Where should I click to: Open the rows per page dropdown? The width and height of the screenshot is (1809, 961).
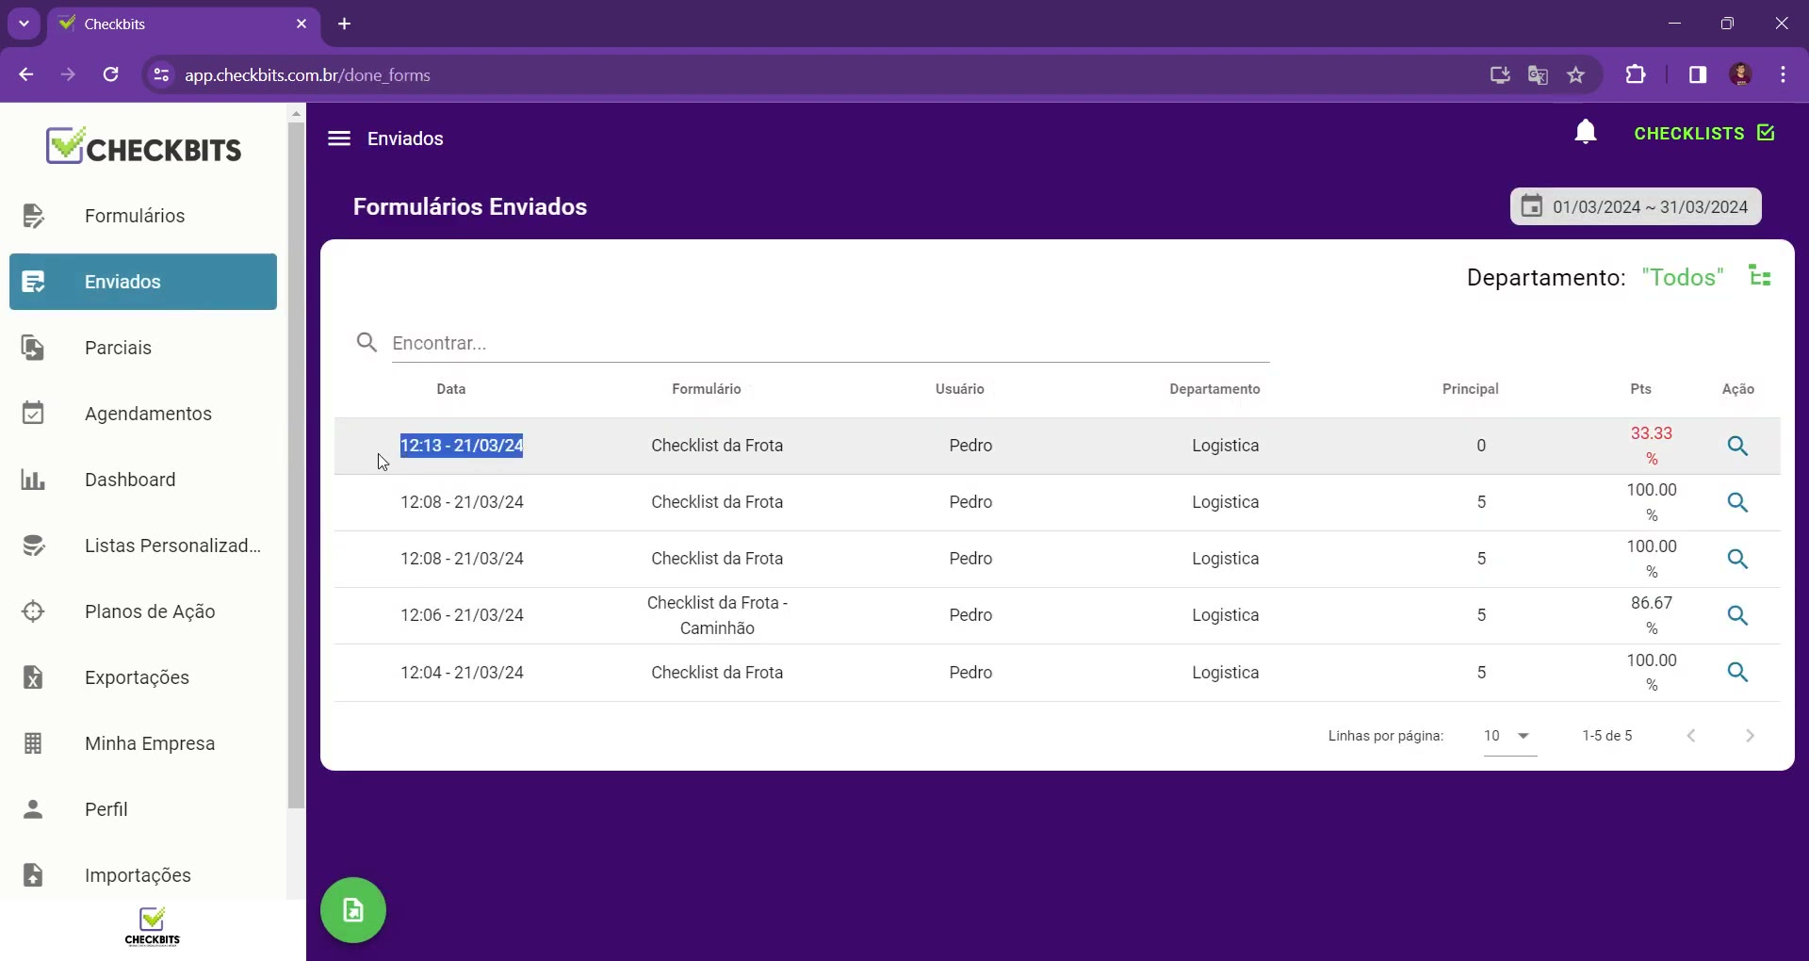point(1509,736)
